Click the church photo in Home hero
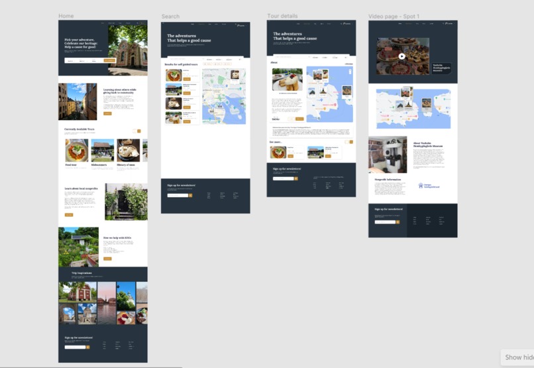The width and height of the screenshot is (534, 368). pyautogui.click(x=128, y=50)
